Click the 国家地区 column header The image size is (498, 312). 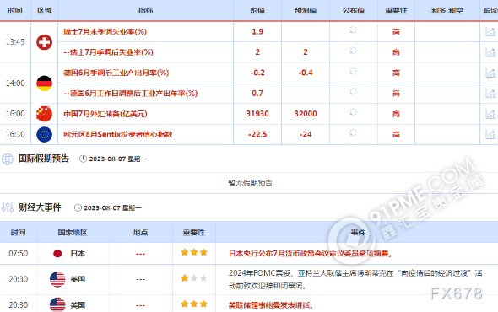coord(73,233)
